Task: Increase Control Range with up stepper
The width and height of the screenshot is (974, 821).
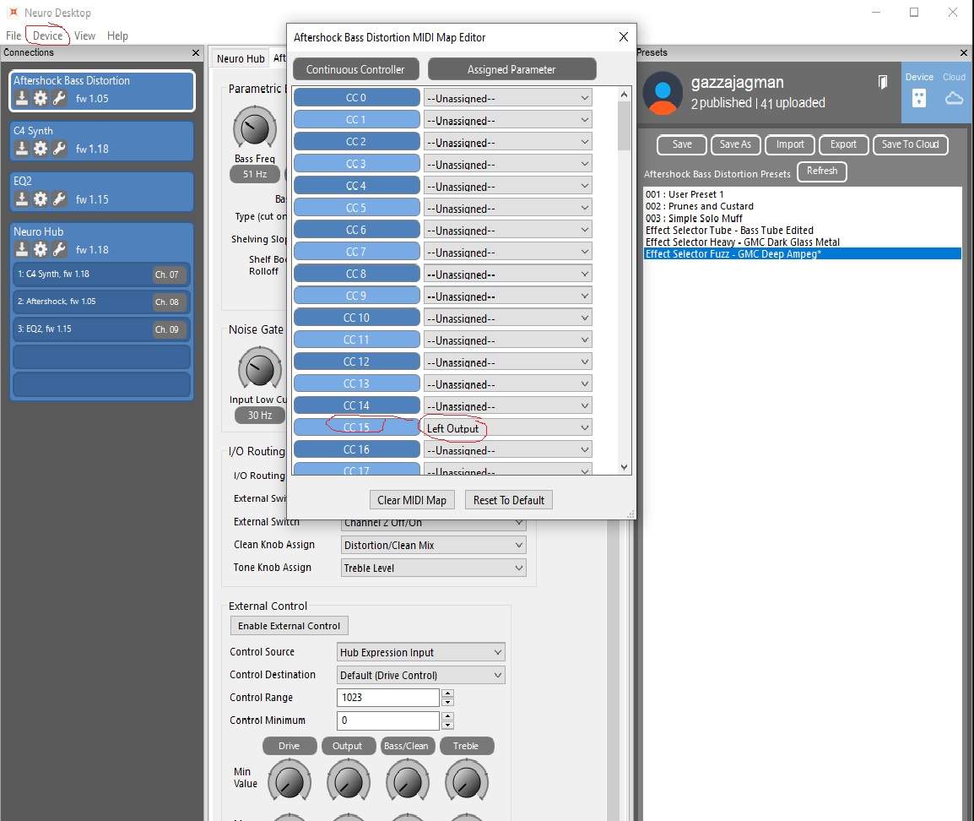Action: (447, 693)
